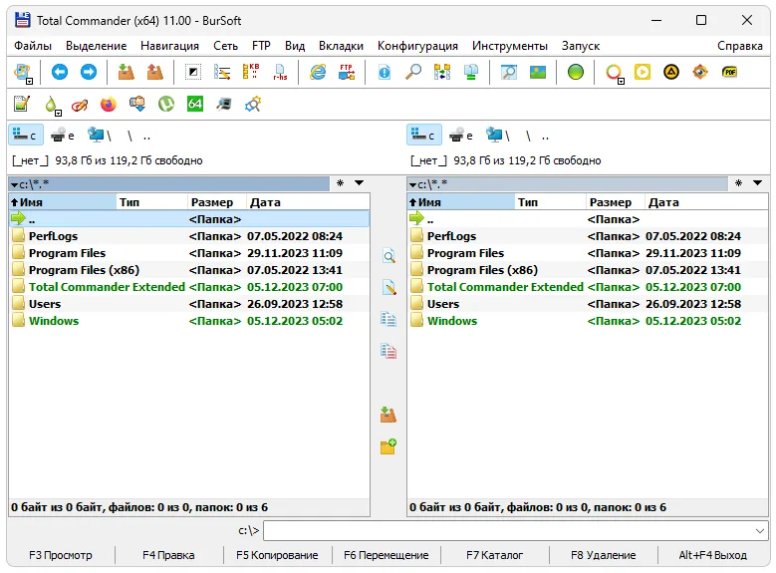
Task: Click the F5 Копирование button
Action: [x=277, y=555]
